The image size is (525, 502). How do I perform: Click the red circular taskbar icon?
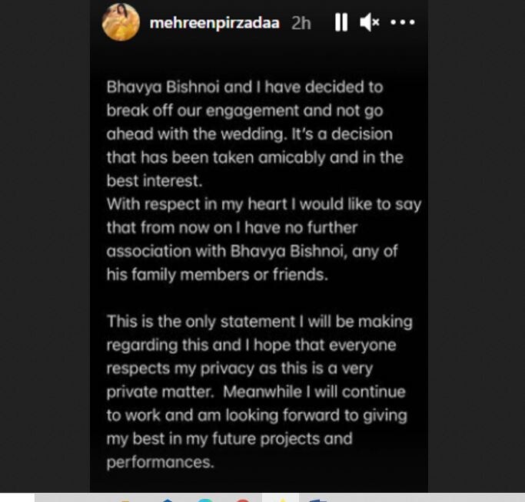click(x=242, y=500)
